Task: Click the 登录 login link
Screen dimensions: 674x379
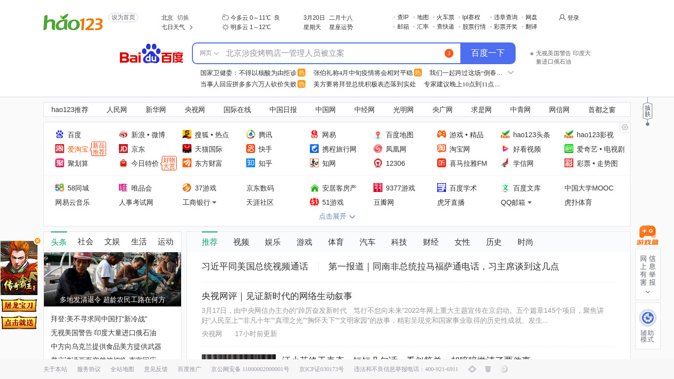Action: 569,18
